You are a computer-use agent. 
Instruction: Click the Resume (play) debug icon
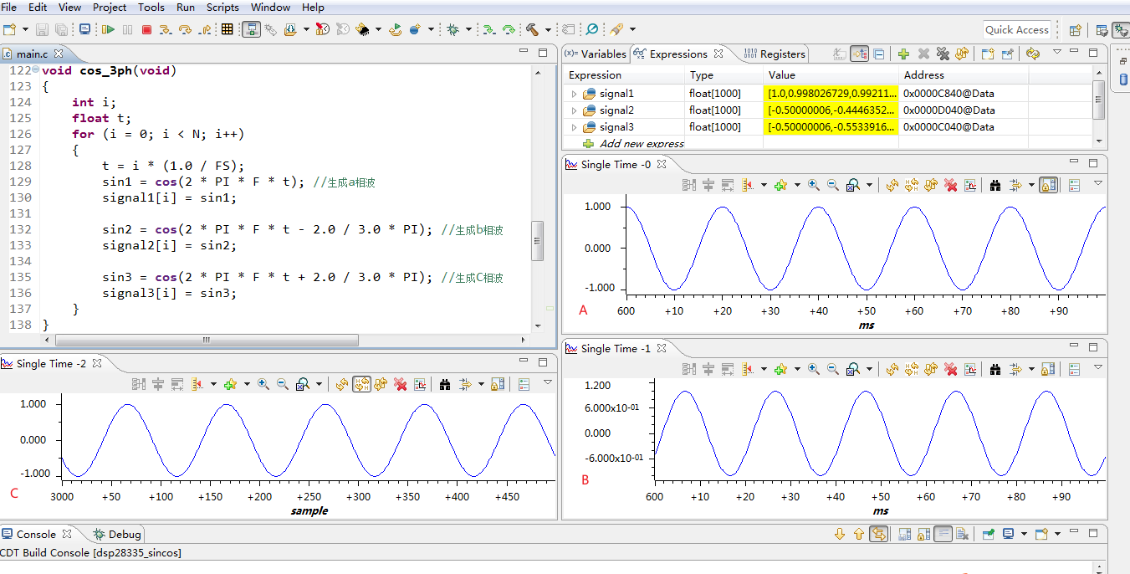point(109,29)
